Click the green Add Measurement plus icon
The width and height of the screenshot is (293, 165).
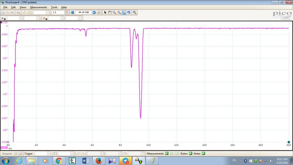coord(167,154)
